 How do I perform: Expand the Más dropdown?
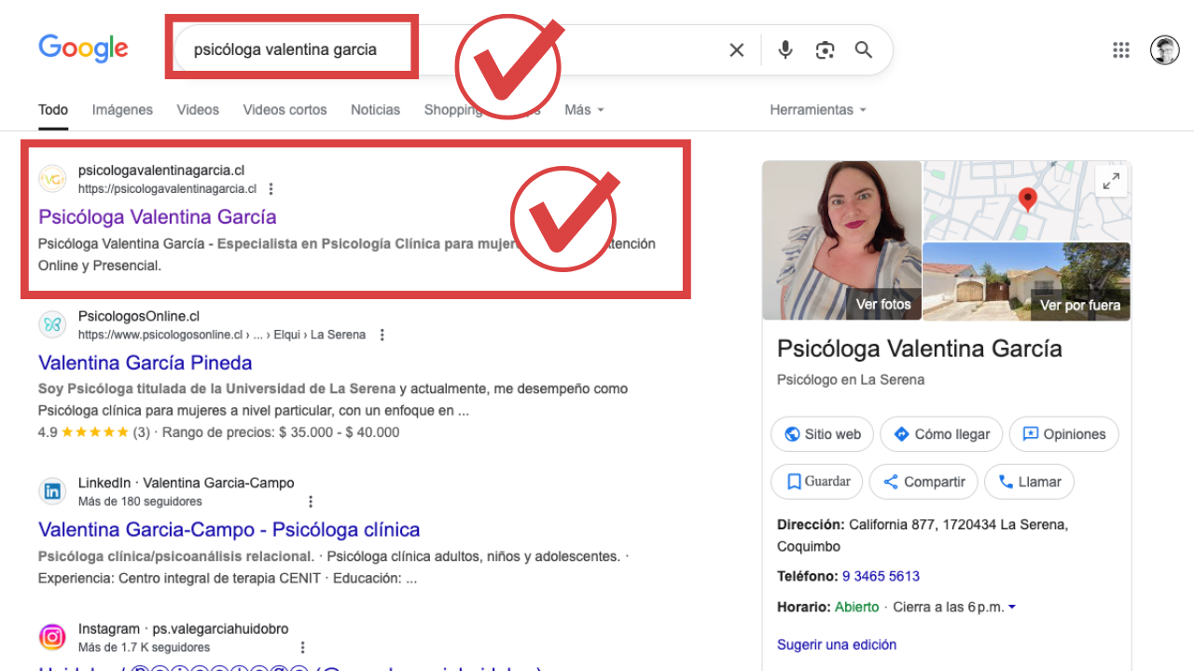click(584, 110)
